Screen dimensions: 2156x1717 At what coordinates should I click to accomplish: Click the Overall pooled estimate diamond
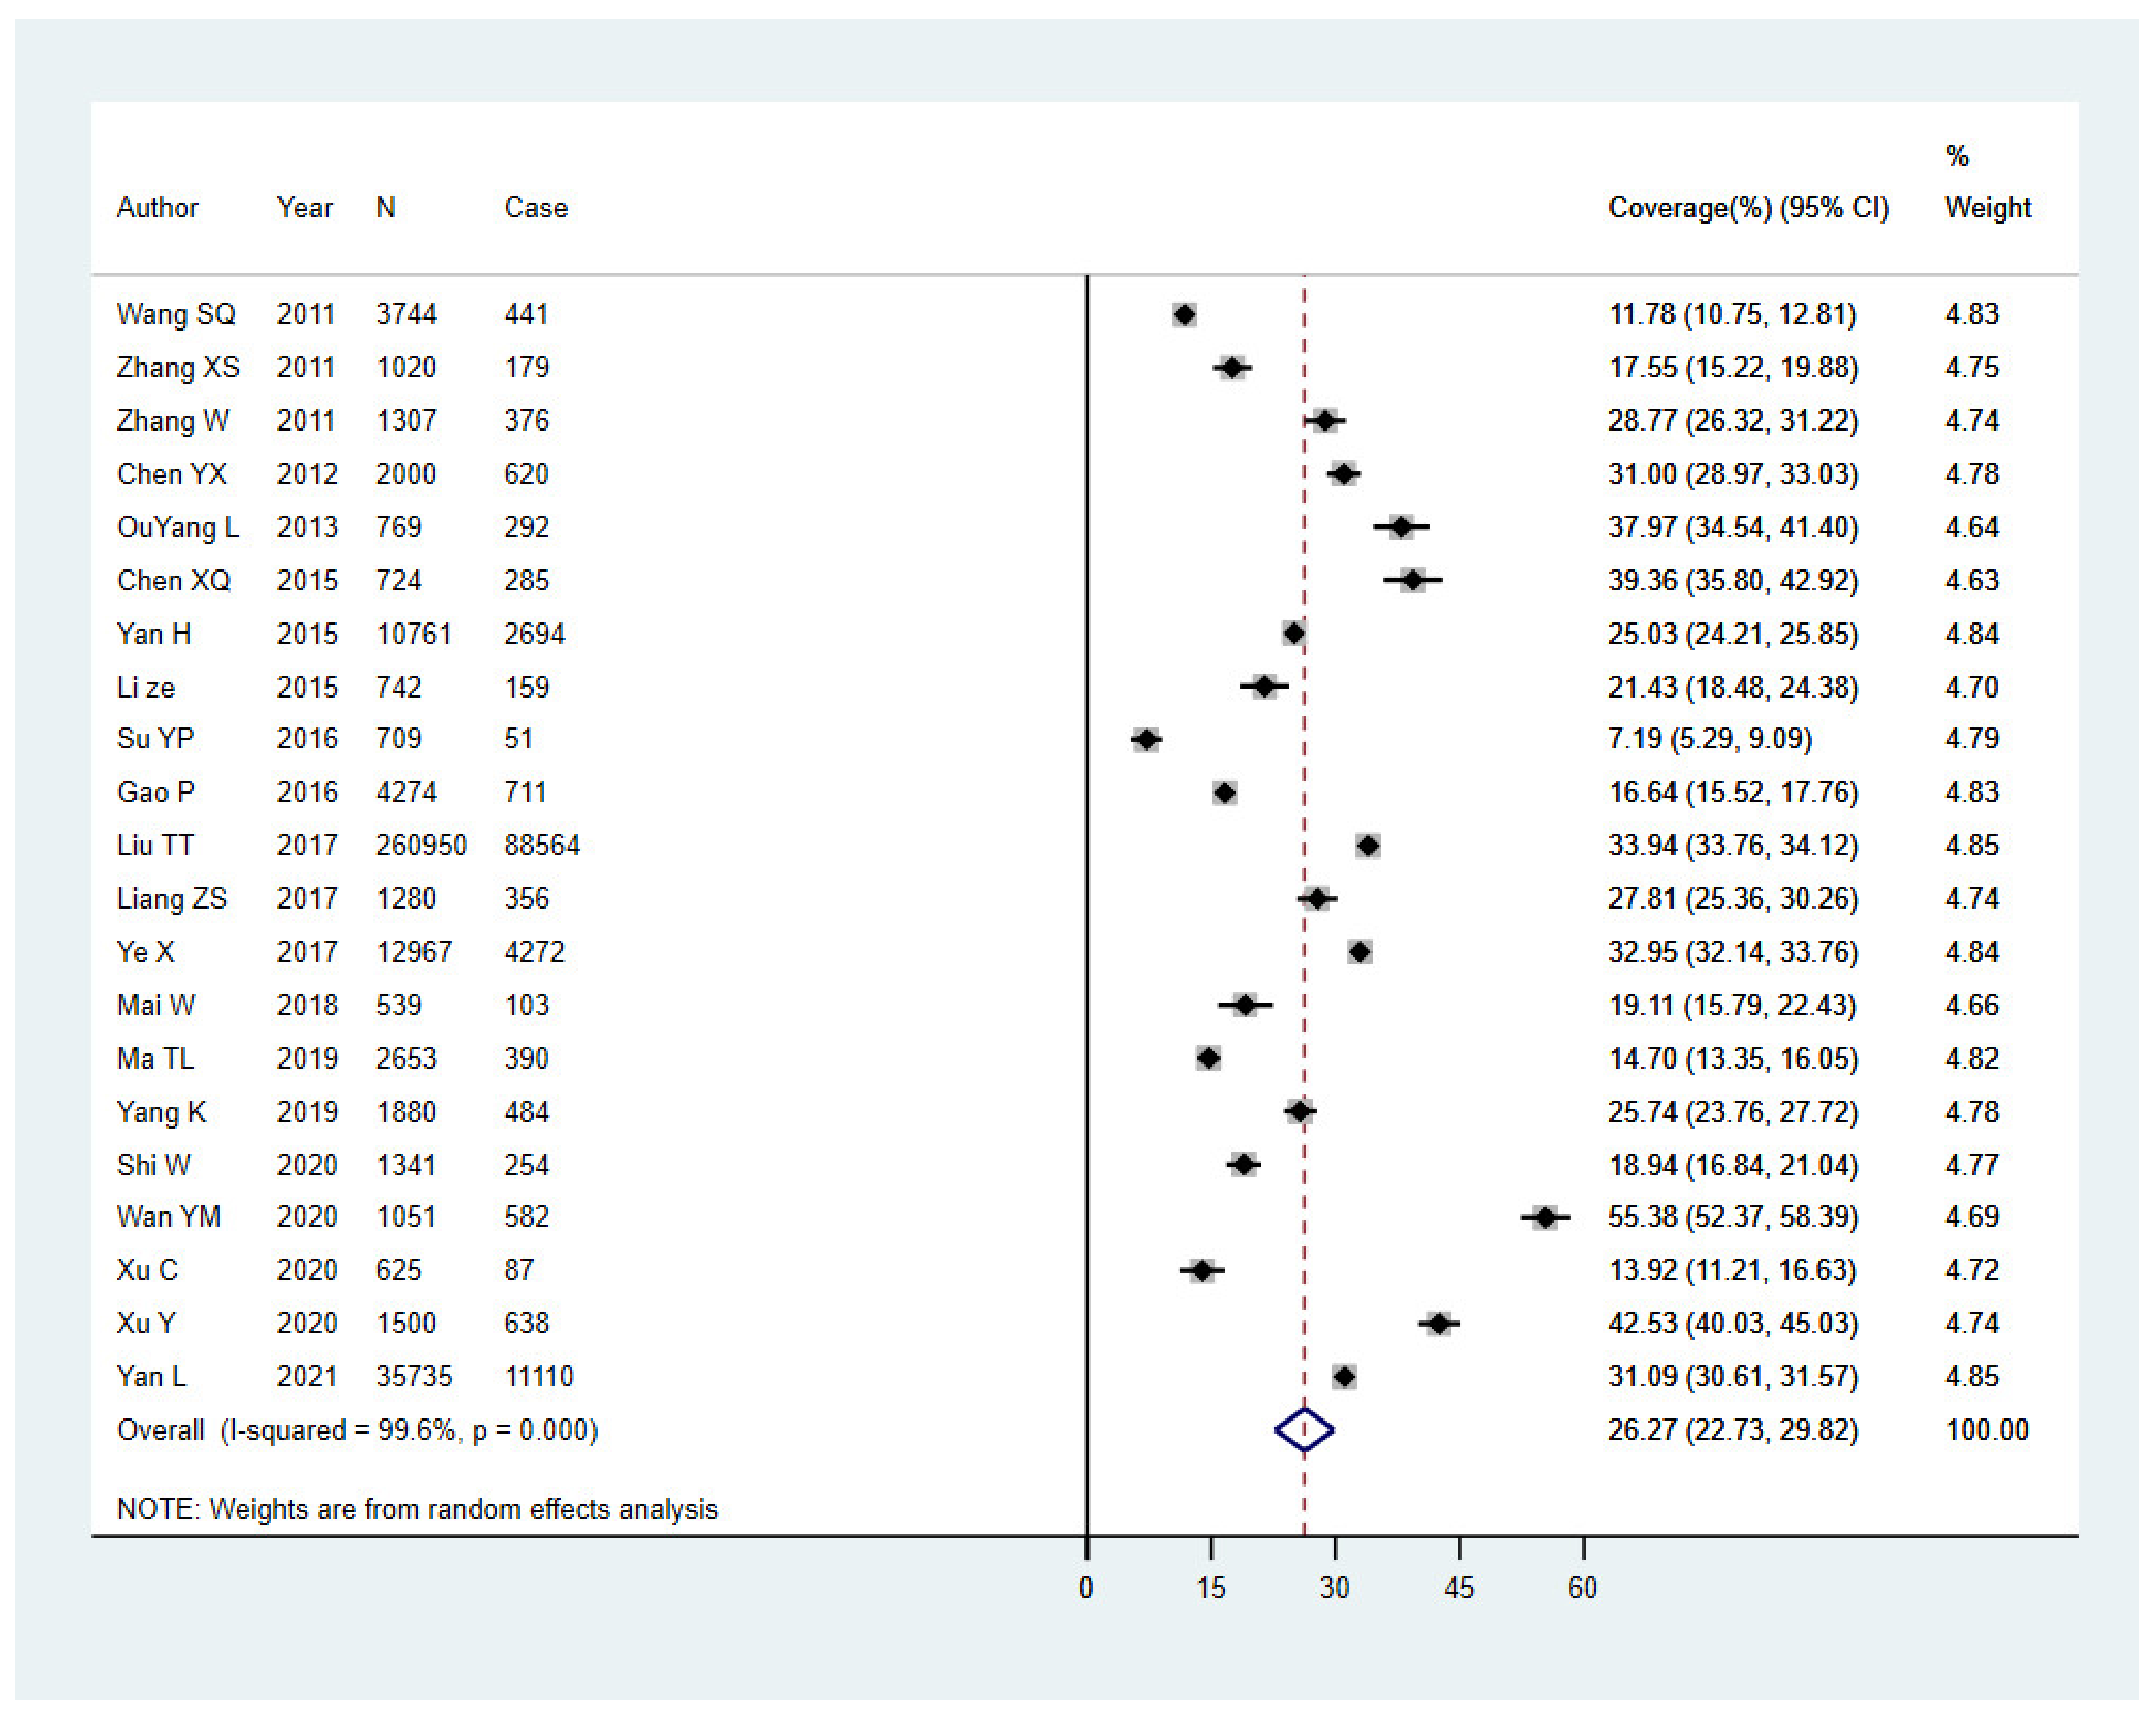pyautogui.click(x=1304, y=1430)
